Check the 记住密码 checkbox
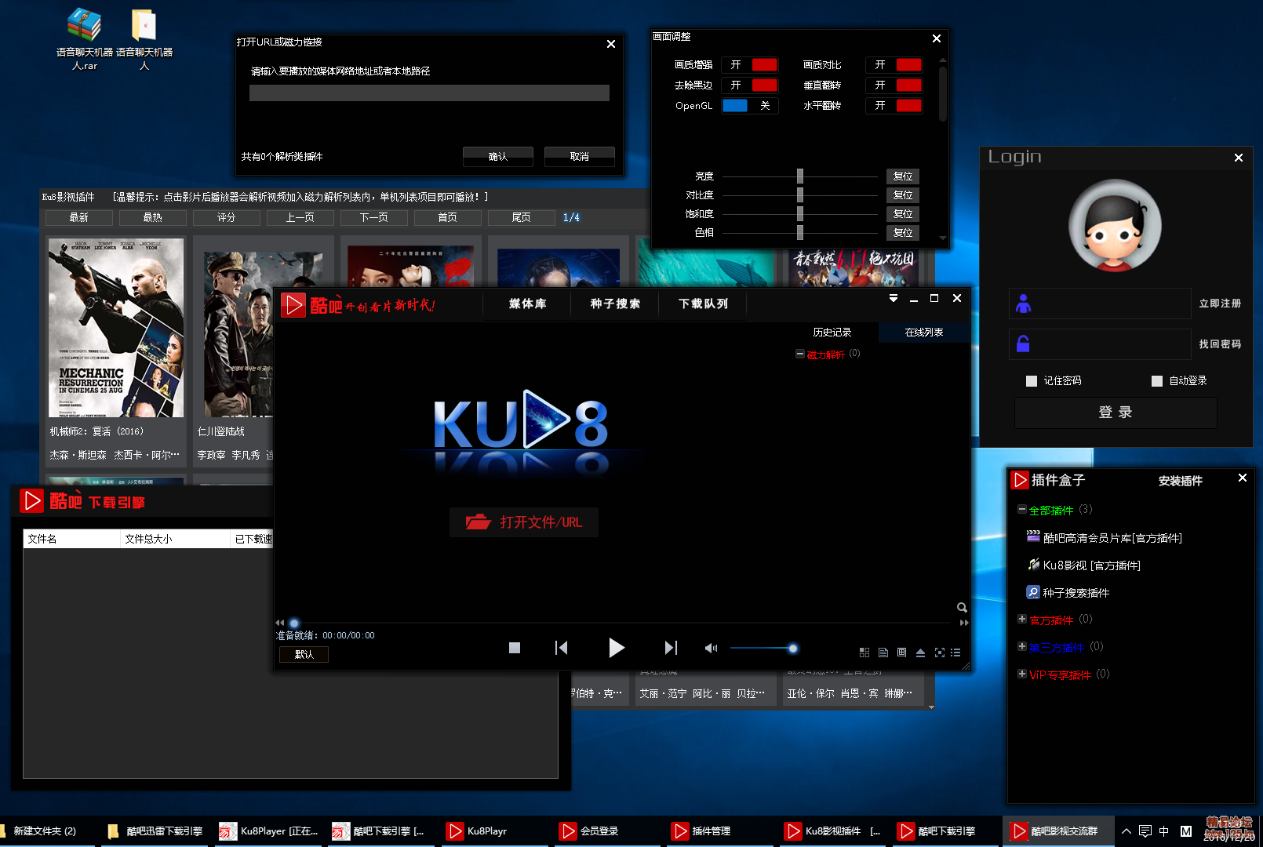Viewport: 1263px width, 847px height. coord(1032,381)
